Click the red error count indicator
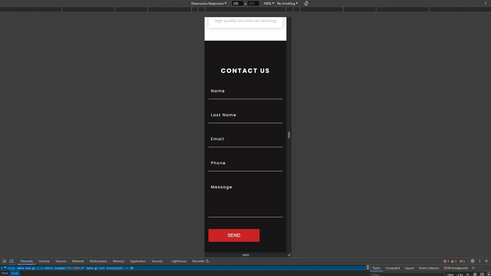 pos(446,261)
